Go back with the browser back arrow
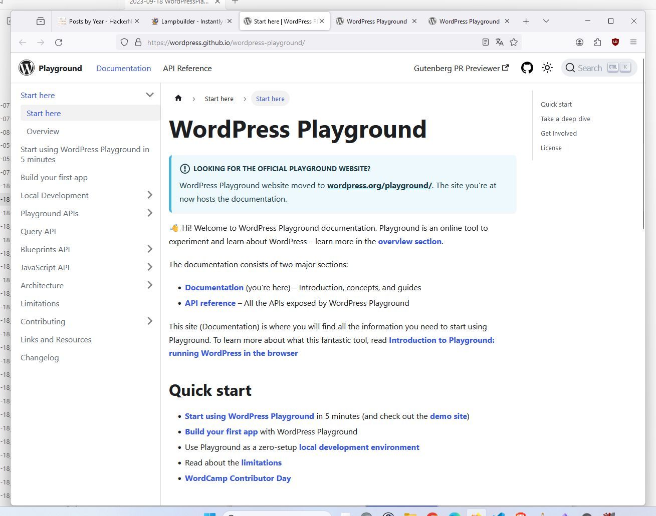The image size is (656, 516). [23, 43]
